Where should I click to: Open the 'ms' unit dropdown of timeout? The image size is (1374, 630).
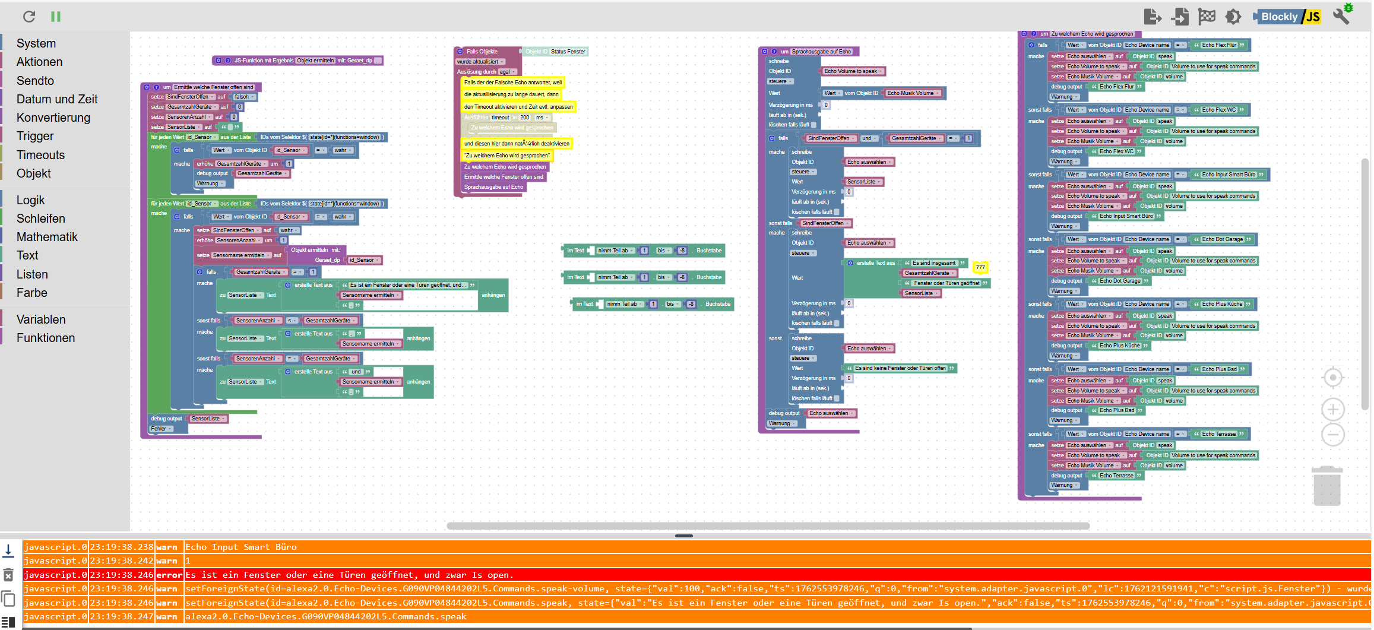pos(541,118)
